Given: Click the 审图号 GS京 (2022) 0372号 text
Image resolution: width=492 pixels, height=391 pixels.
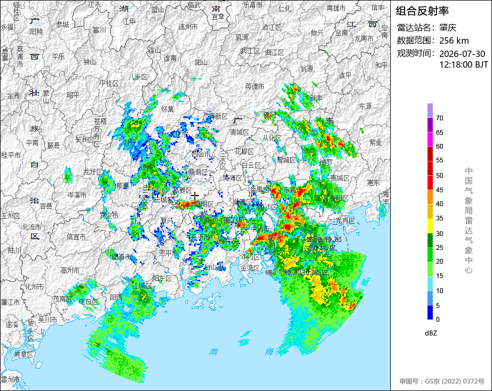Looking at the screenshot, I should [x=442, y=381].
